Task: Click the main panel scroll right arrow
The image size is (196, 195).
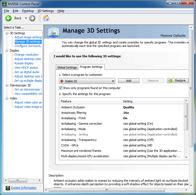Action: (x=186, y=190)
